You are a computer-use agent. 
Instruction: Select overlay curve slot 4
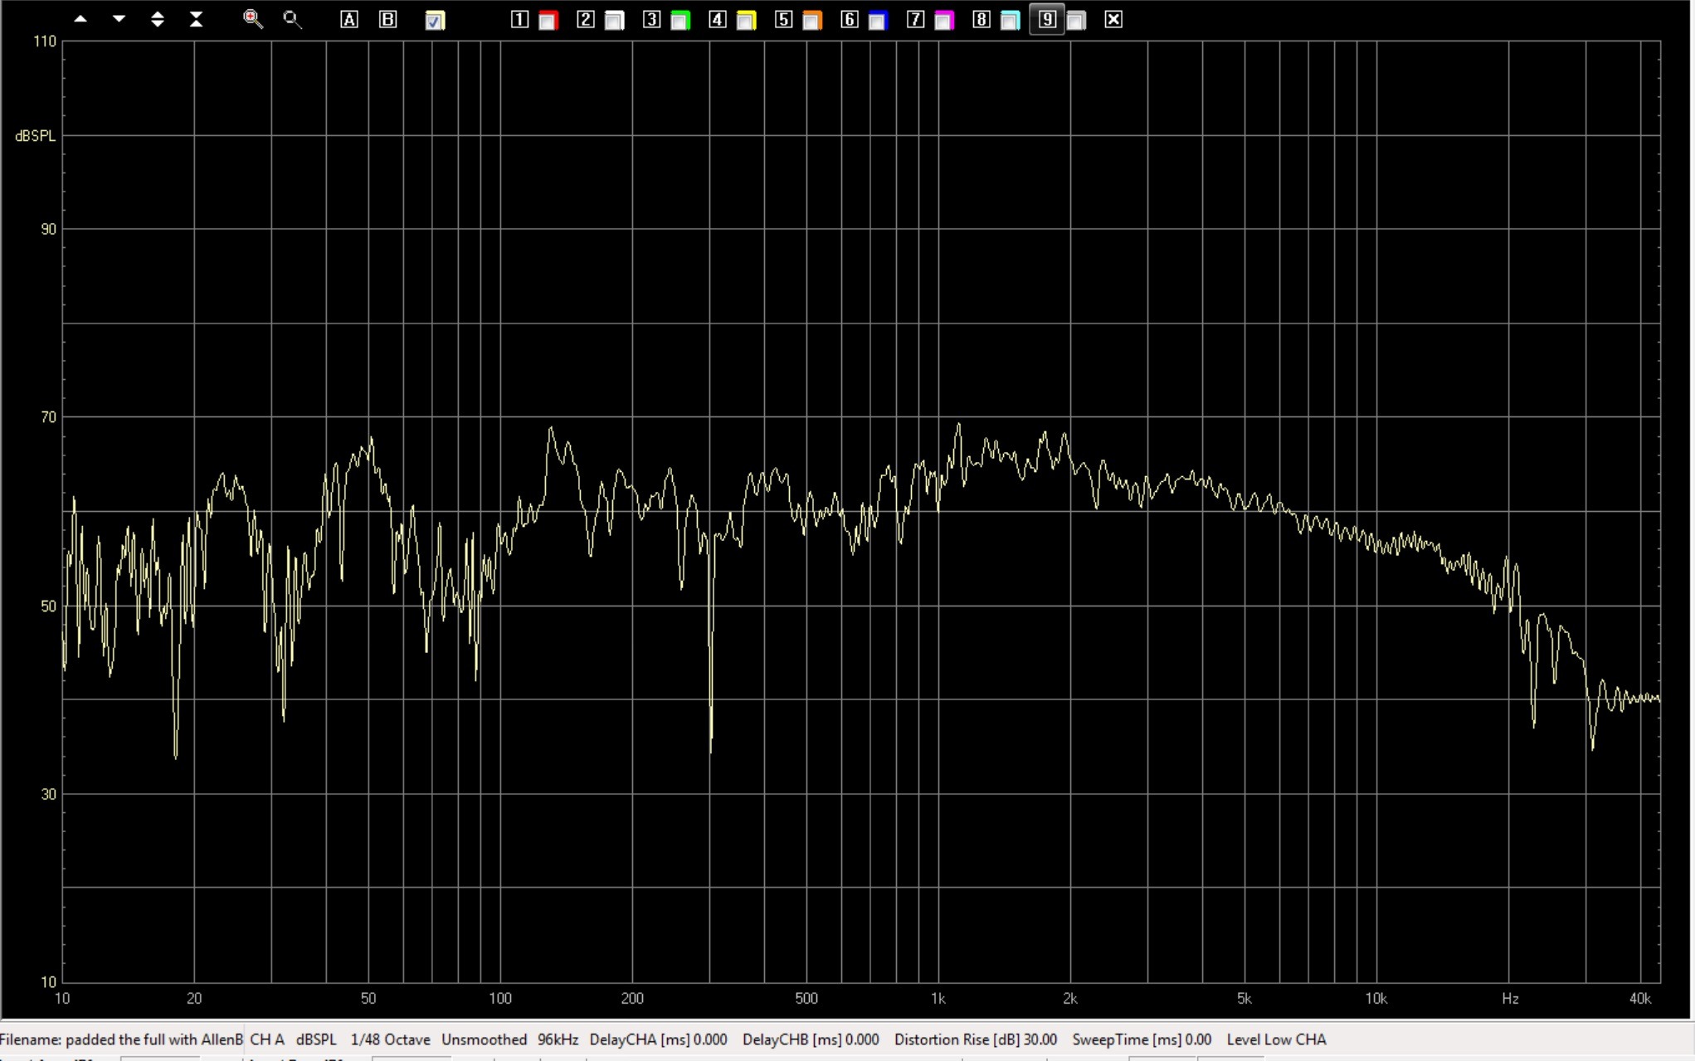(x=718, y=19)
